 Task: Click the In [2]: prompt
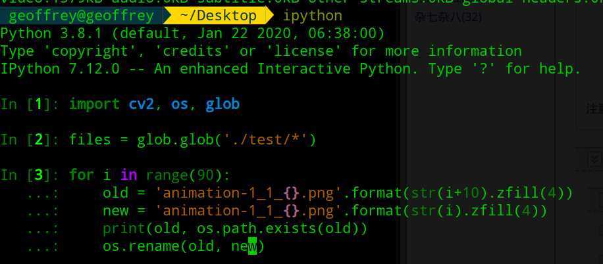pyautogui.click(x=30, y=140)
